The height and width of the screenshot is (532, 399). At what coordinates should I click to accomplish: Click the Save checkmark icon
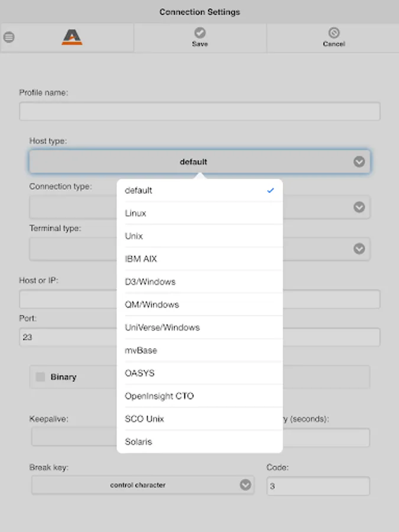coord(200,33)
